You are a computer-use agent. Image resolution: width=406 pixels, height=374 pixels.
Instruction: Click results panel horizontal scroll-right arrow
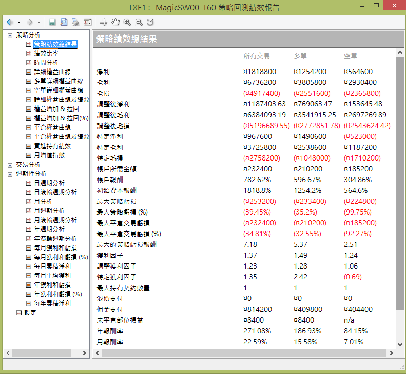pos(391,353)
